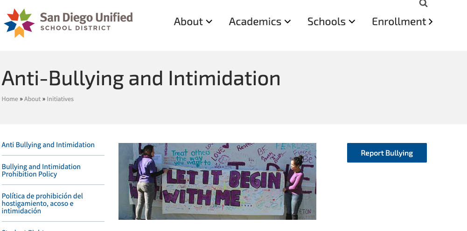Screen dimensions: 467x231
Task: Click the Let It Begin With Me photo
Action: pos(217,181)
